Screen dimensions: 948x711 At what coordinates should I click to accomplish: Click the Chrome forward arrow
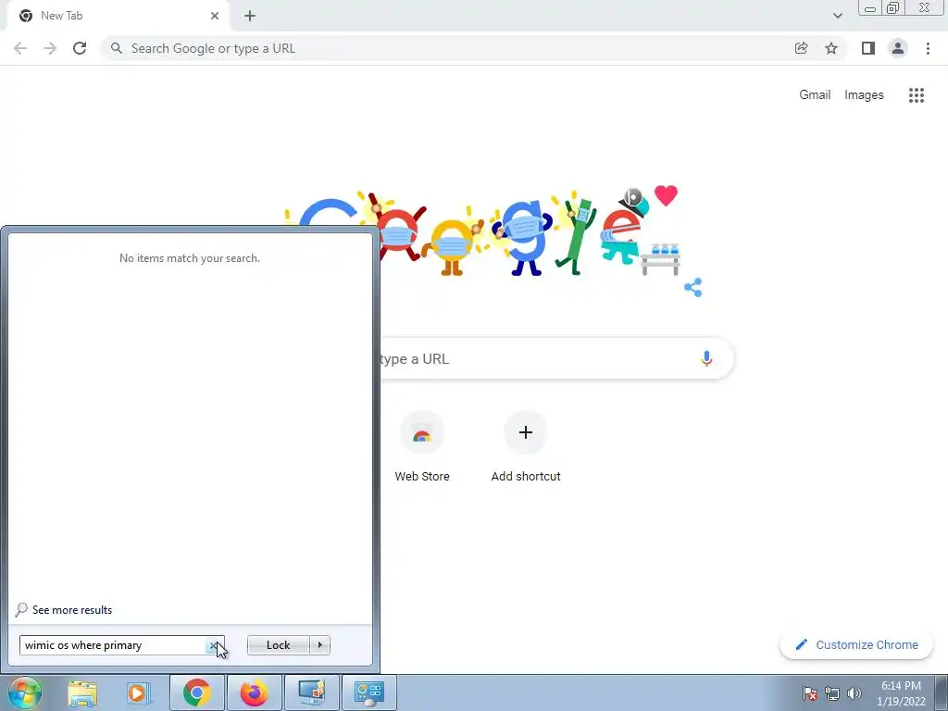tap(50, 48)
